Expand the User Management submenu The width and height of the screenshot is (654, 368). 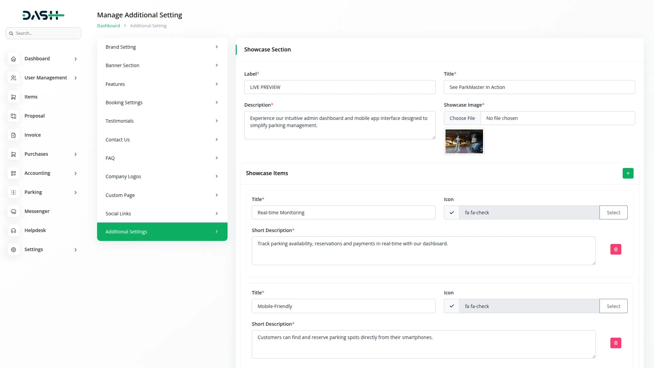click(x=76, y=78)
